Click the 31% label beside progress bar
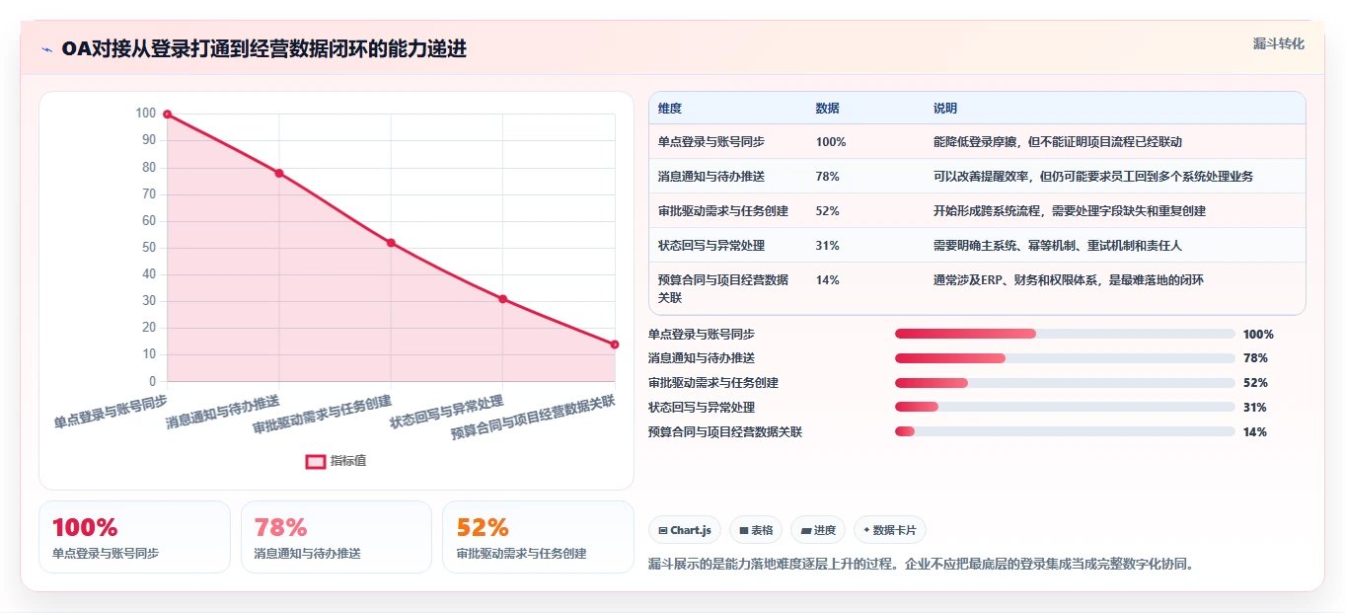 coord(1255,407)
